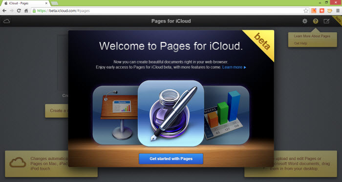This screenshot has height=182, width=342.
Task: Click the Pages ink bottle and pen icon
Action: click(171, 113)
